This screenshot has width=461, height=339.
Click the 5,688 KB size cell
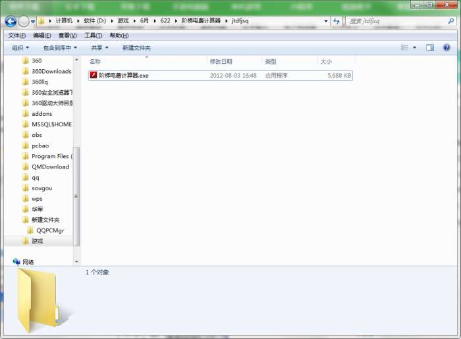[x=339, y=76]
